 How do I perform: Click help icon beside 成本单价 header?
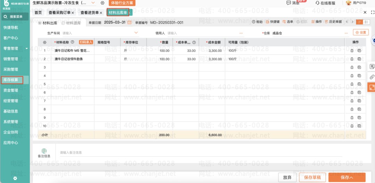coord(194,42)
